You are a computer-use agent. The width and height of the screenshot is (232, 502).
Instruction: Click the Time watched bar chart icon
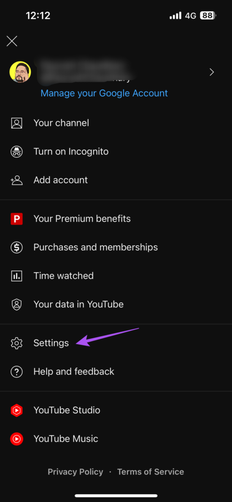point(17,276)
